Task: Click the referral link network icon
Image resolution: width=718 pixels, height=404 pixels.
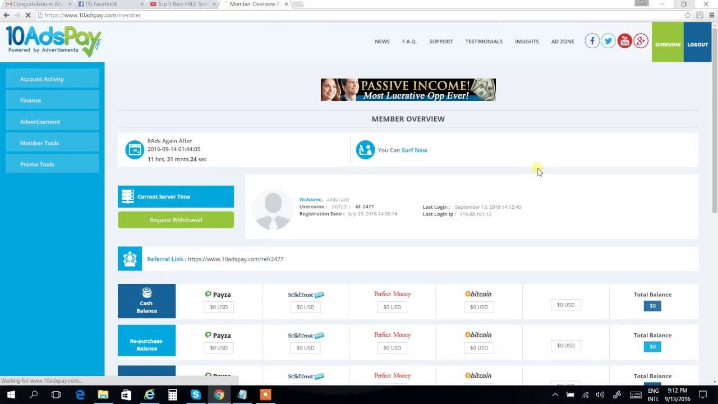Action: (x=130, y=259)
